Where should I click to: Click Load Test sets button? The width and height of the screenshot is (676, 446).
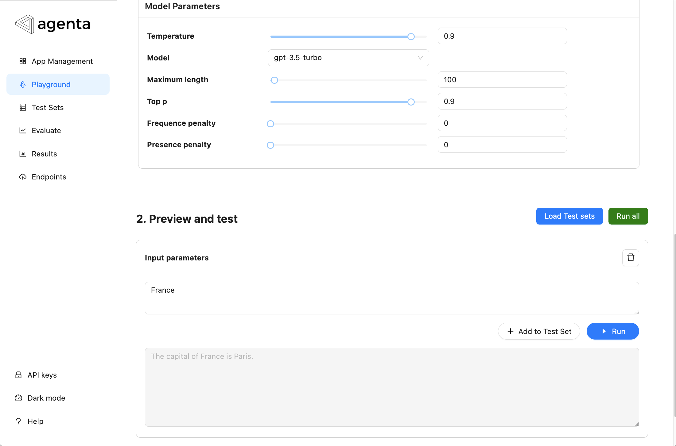(x=569, y=216)
